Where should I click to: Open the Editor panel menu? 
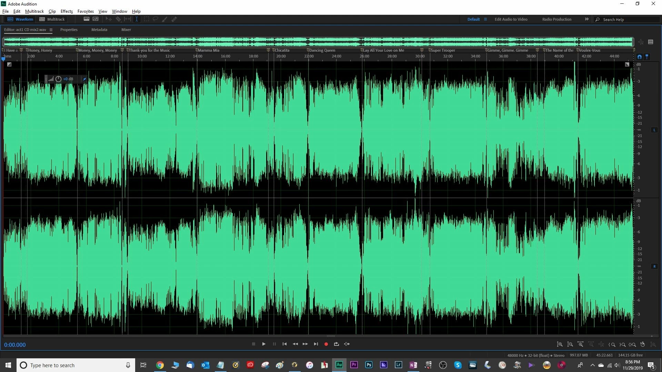tap(51, 30)
